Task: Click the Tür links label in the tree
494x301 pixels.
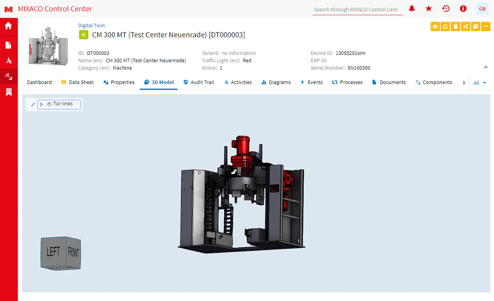Action: [x=63, y=104]
